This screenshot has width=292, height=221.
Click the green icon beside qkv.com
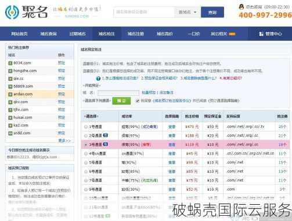[x=10, y=102]
